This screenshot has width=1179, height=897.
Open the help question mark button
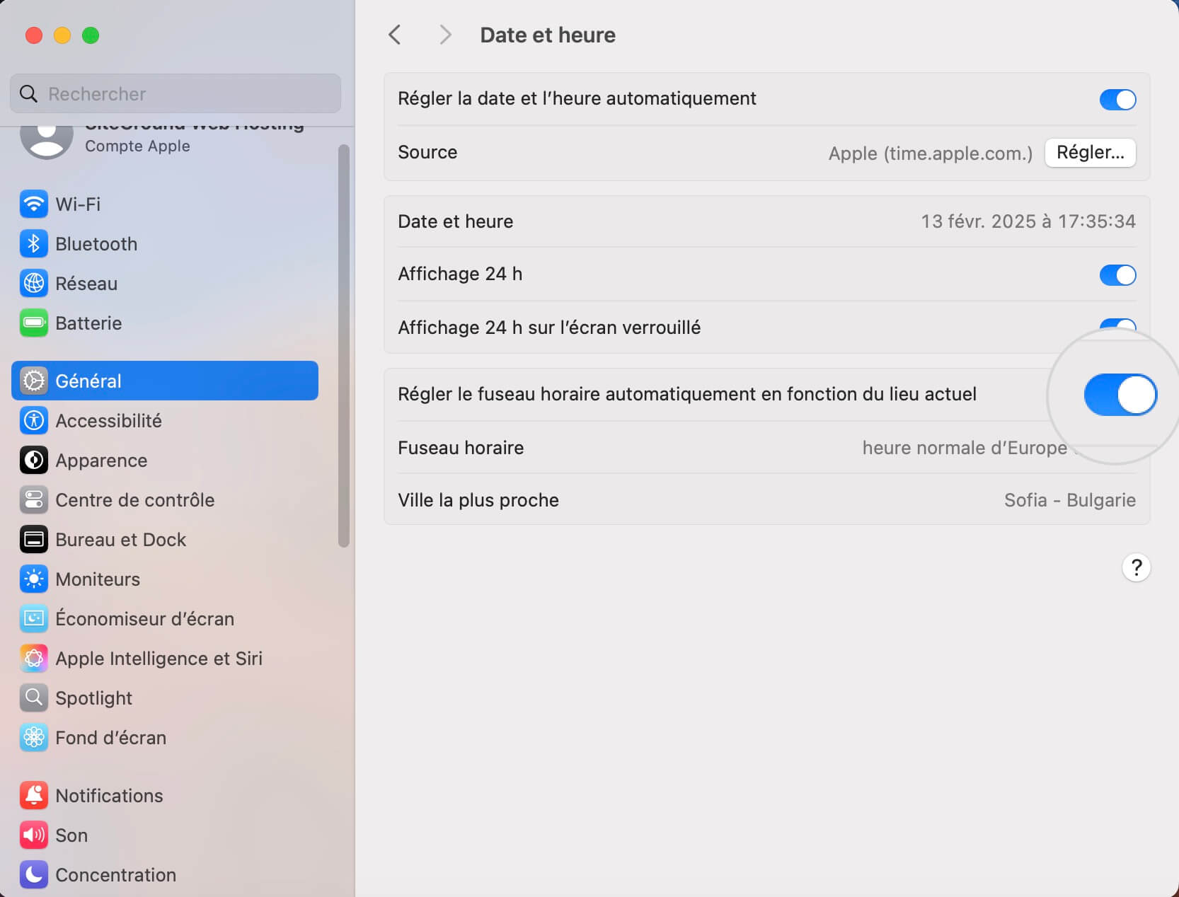(1137, 567)
